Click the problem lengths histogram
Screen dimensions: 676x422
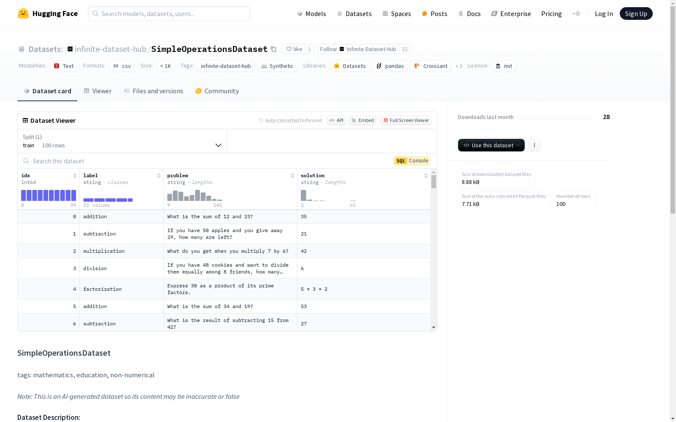click(x=195, y=195)
